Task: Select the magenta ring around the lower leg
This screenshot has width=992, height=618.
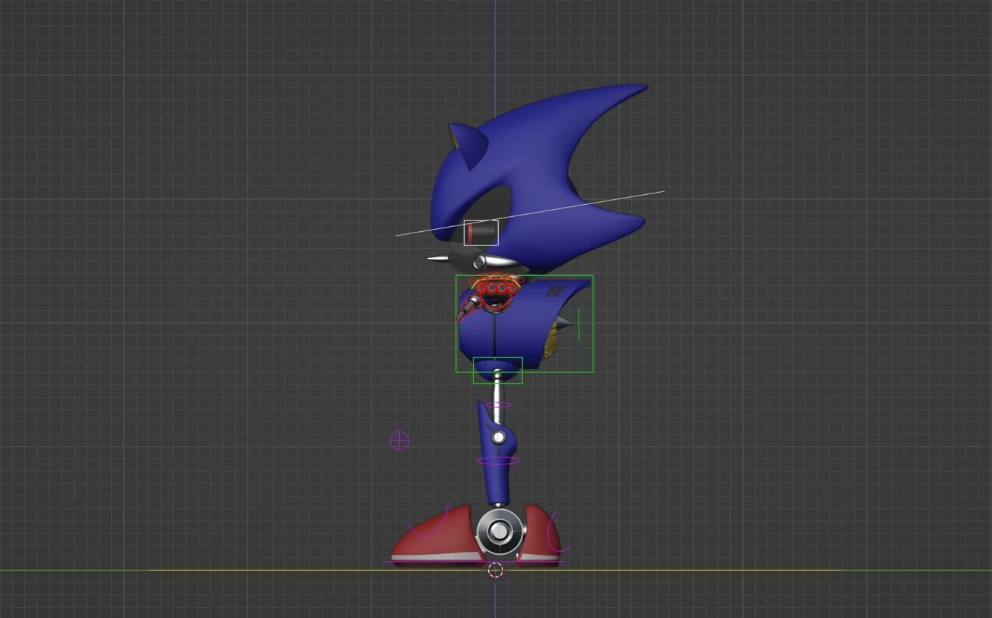Action: tap(498, 462)
